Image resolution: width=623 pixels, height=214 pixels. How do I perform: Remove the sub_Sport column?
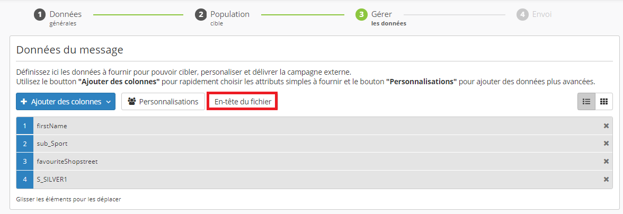point(606,144)
